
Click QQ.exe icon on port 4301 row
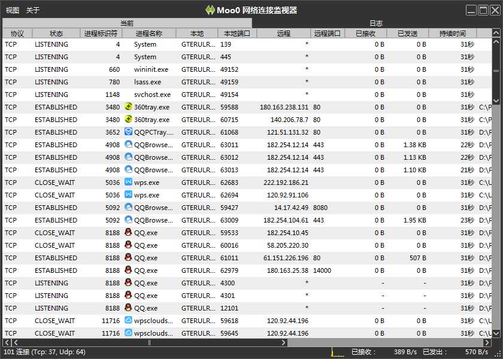click(128, 294)
